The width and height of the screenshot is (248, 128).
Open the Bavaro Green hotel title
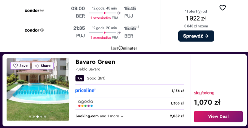coord(95,62)
